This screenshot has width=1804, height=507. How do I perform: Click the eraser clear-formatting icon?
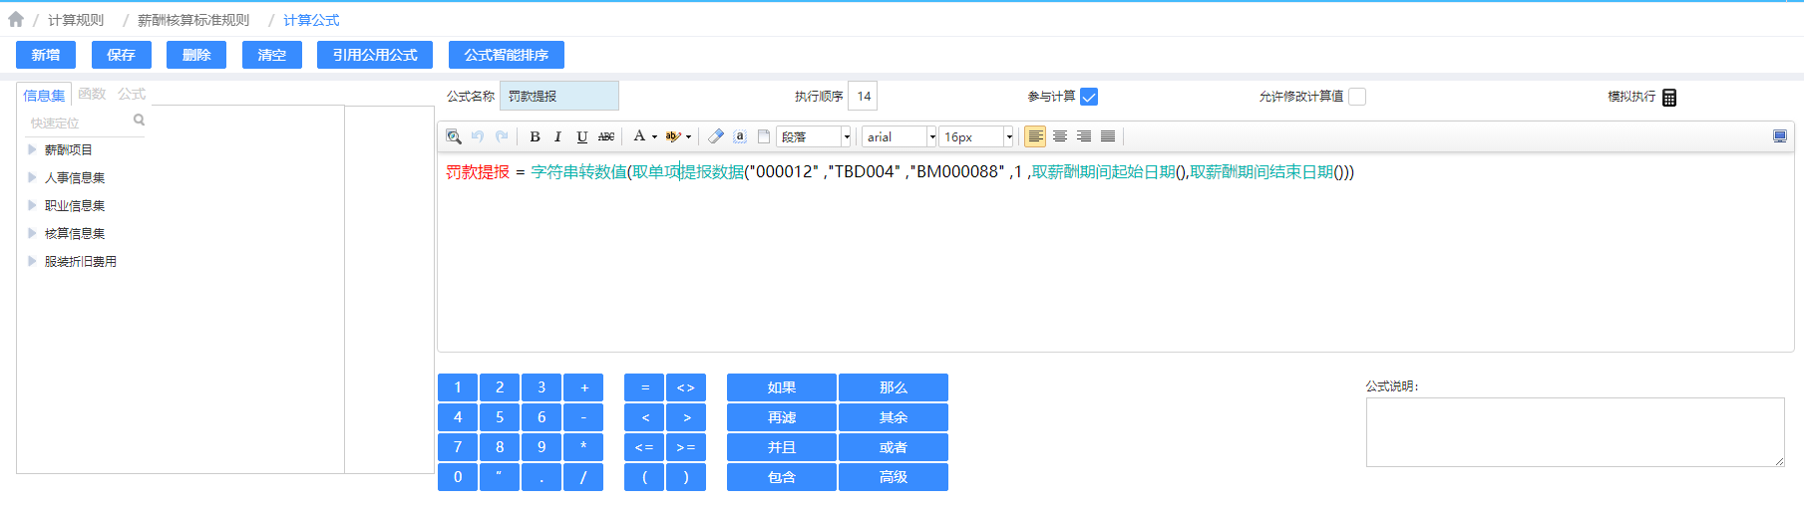[715, 136]
